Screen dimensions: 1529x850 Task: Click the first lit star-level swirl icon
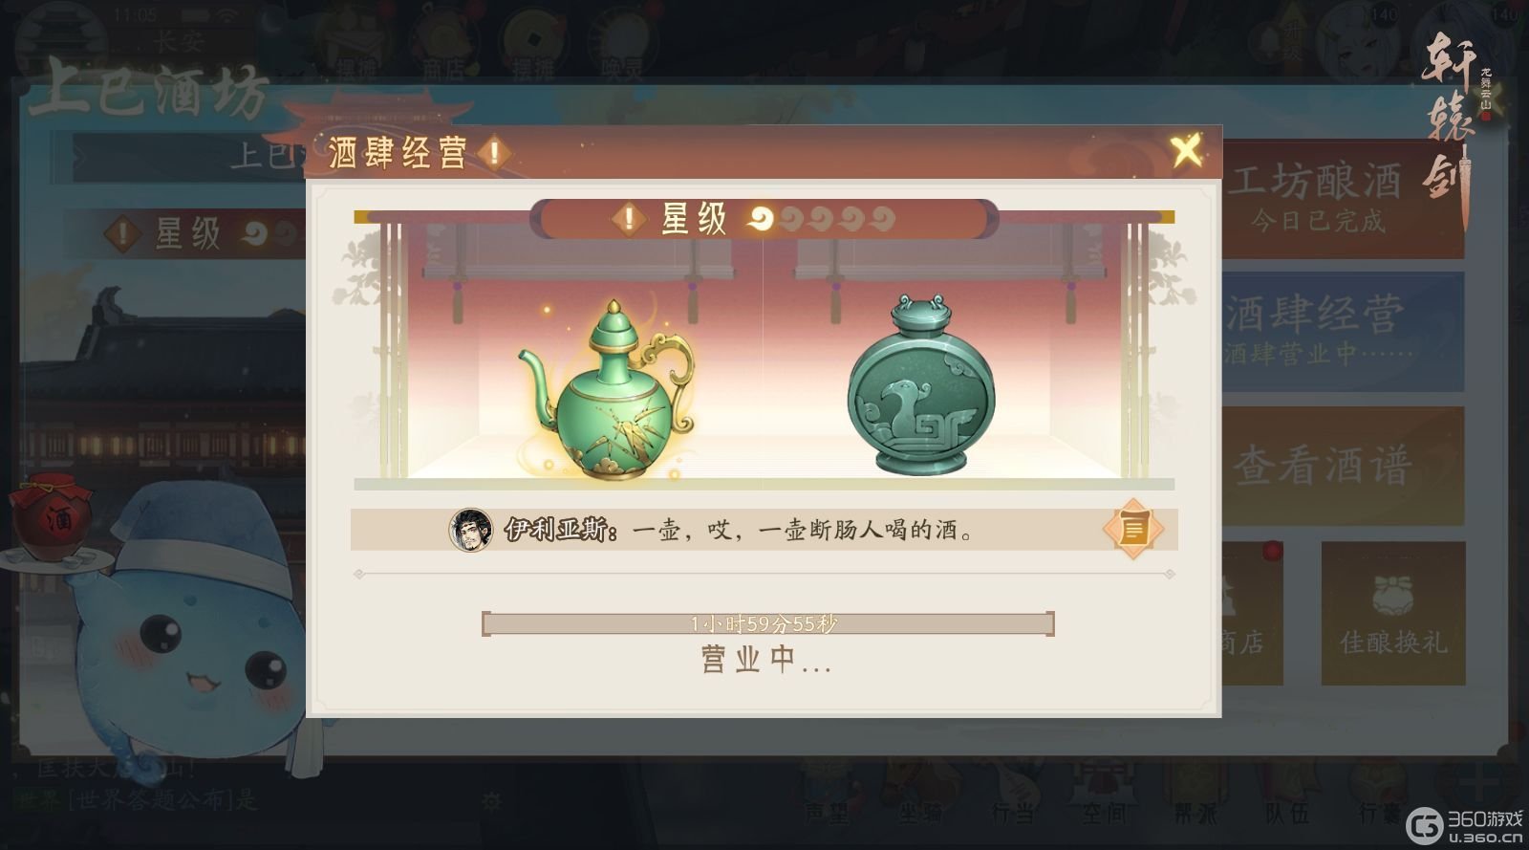(762, 219)
